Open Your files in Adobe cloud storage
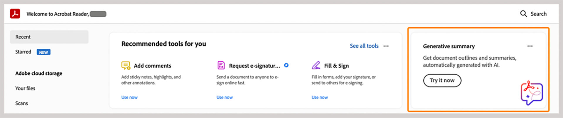The image size is (563, 118). 25,88
